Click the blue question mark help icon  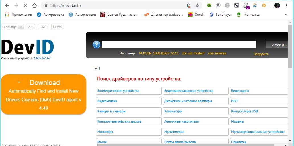96,45
